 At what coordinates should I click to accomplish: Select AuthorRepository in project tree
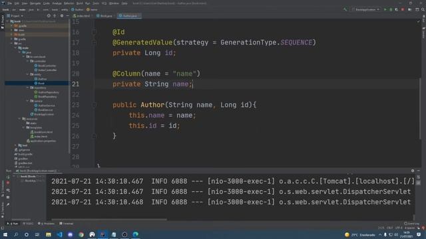47,92
